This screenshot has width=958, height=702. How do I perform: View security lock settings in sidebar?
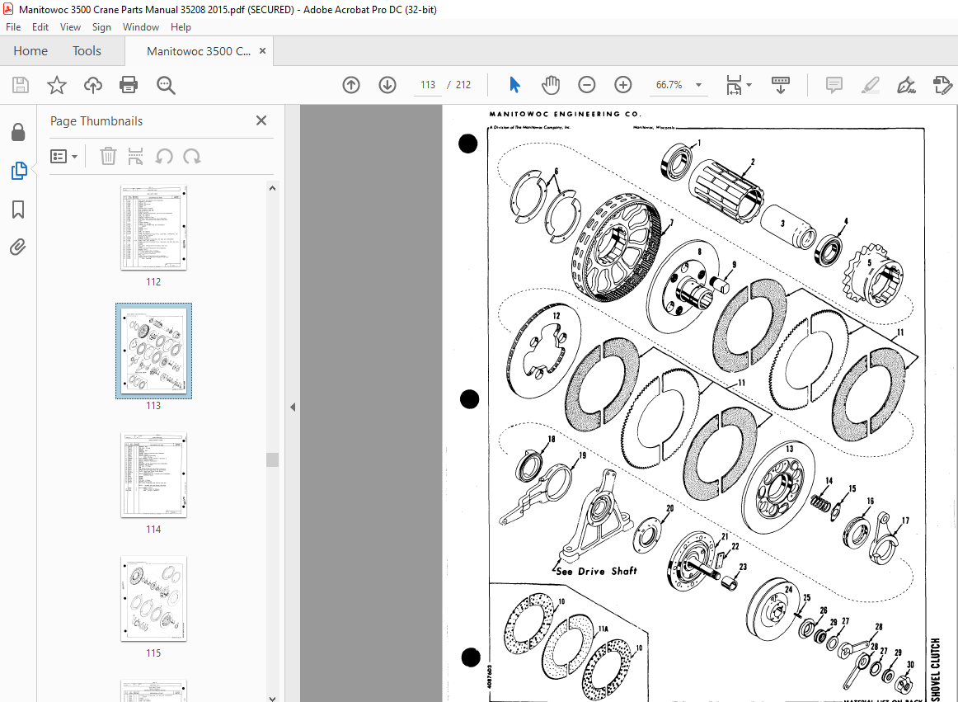[18, 132]
